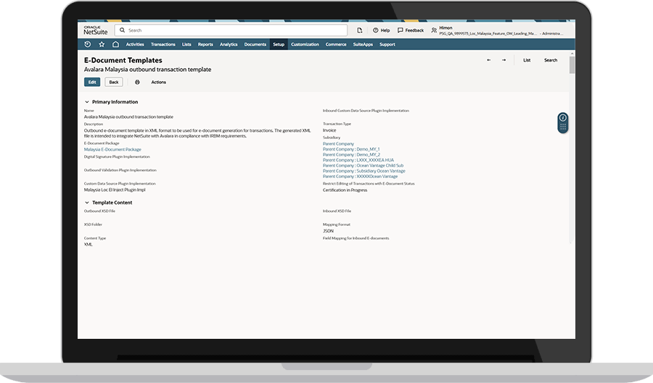Click the print icon beside Back
The height and width of the screenshot is (383, 653).
point(137,83)
